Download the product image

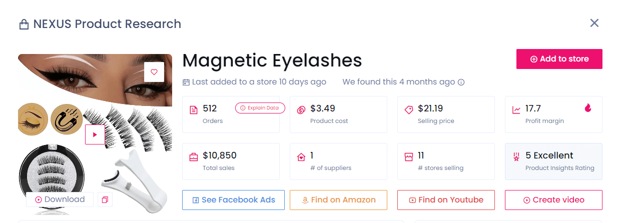point(60,199)
